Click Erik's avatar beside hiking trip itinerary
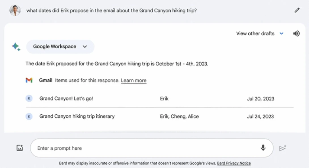The width and height of the screenshot is (309, 168). 29,116
